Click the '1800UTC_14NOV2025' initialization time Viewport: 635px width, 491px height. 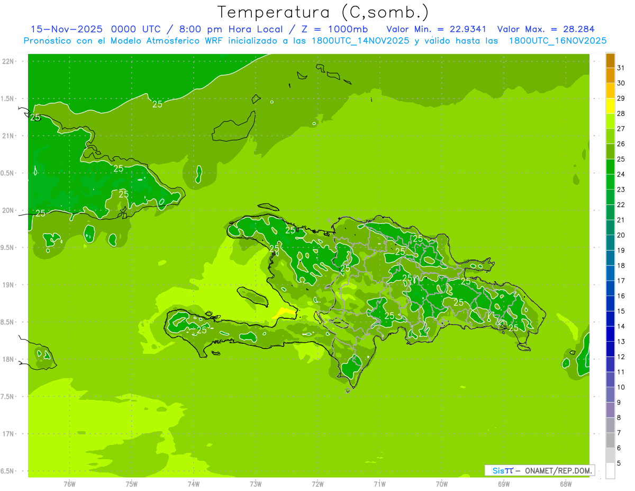click(359, 41)
